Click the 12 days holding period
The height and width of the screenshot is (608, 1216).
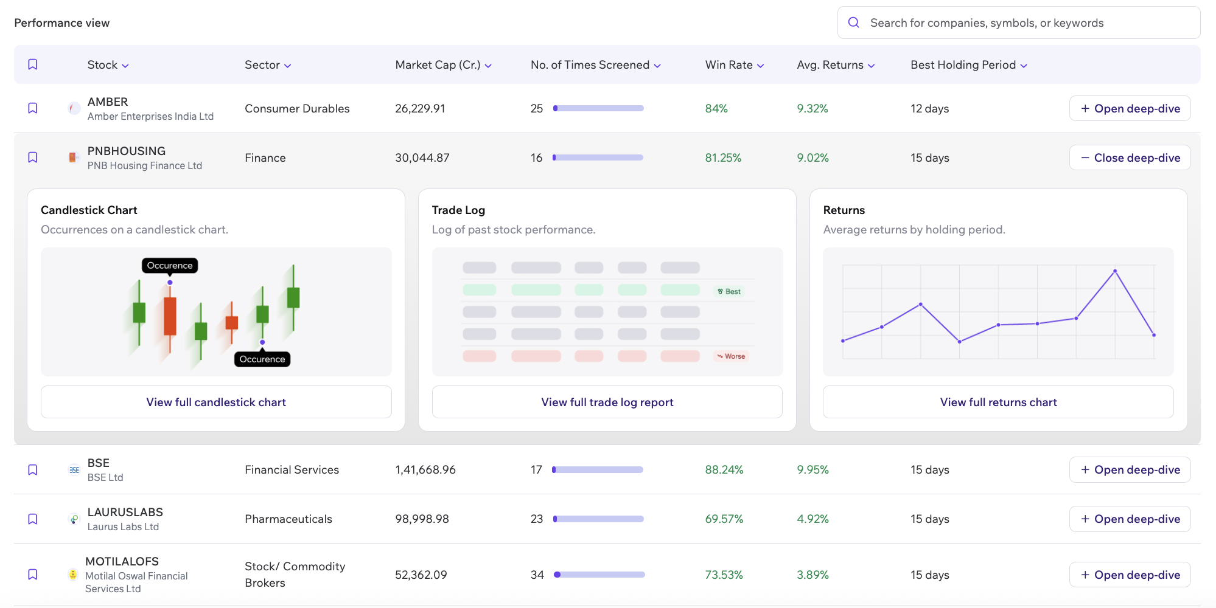(x=929, y=108)
